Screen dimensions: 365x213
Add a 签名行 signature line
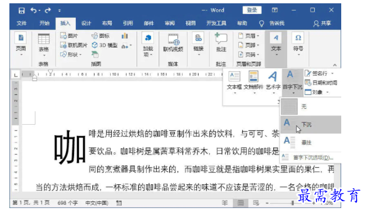(316, 73)
